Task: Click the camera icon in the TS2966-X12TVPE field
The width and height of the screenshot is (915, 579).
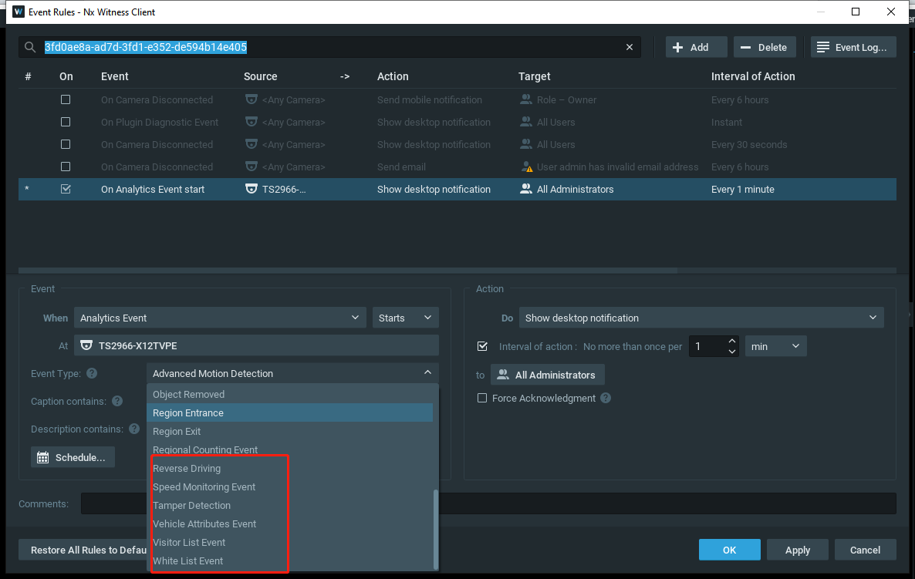Action: [x=86, y=345]
